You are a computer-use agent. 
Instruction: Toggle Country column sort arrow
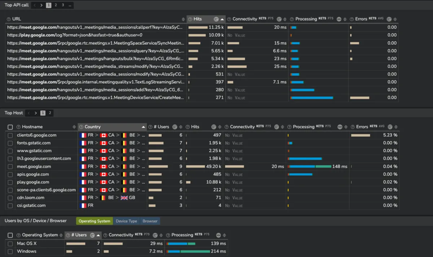click(144, 127)
